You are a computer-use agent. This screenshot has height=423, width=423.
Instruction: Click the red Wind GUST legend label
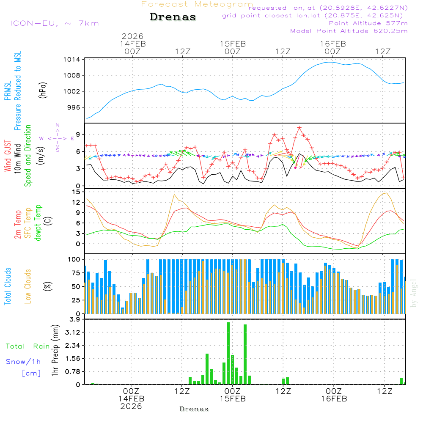(x=8, y=157)
